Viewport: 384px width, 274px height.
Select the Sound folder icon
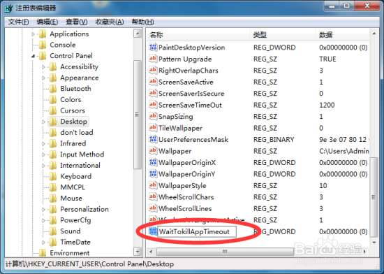tap(53, 231)
